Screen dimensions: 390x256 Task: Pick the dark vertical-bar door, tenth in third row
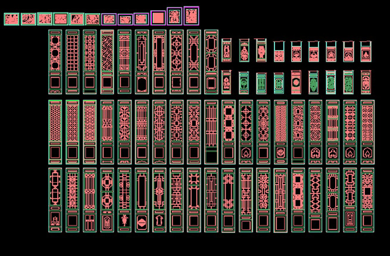tap(211, 132)
